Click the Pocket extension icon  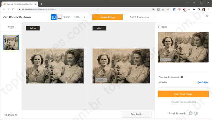coord(179,9)
